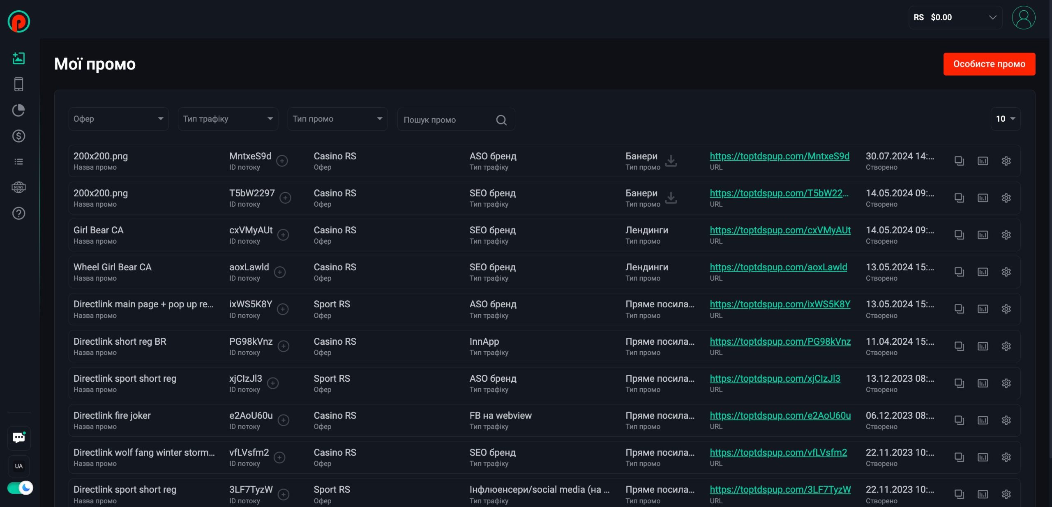Open stats for Wheel Girl Bear CA
1052x507 pixels.
click(983, 272)
